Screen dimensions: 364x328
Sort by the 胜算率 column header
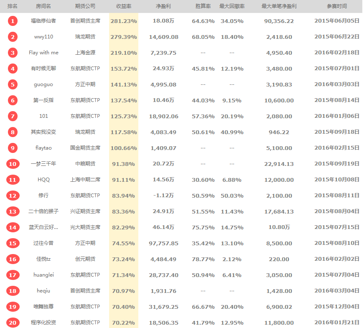point(203,6)
